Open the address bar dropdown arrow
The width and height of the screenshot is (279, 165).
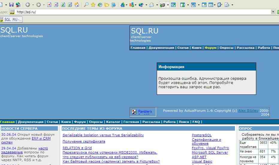pos(273,12)
